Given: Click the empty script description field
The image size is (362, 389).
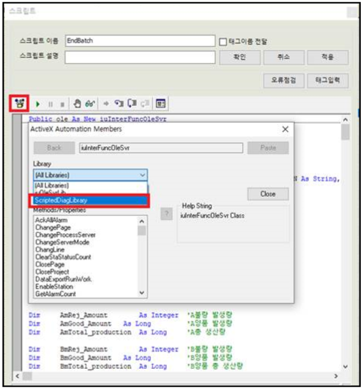Looking at the screenshot, I should [x=140, y=57].
